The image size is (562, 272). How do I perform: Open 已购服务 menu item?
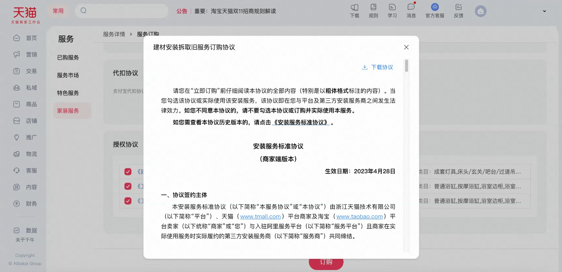point(68,58)
